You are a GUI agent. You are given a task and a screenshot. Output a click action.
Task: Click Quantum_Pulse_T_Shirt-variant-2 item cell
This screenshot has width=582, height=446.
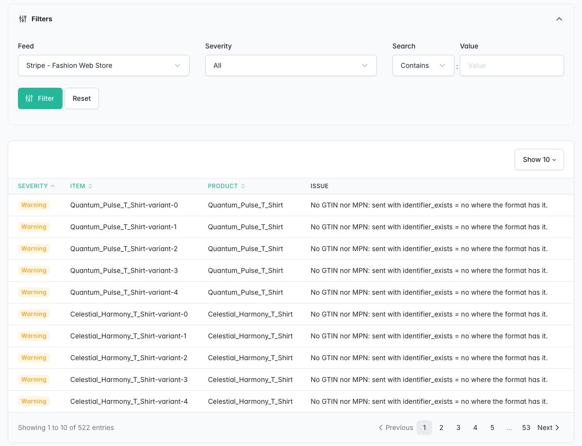point(124,249)
